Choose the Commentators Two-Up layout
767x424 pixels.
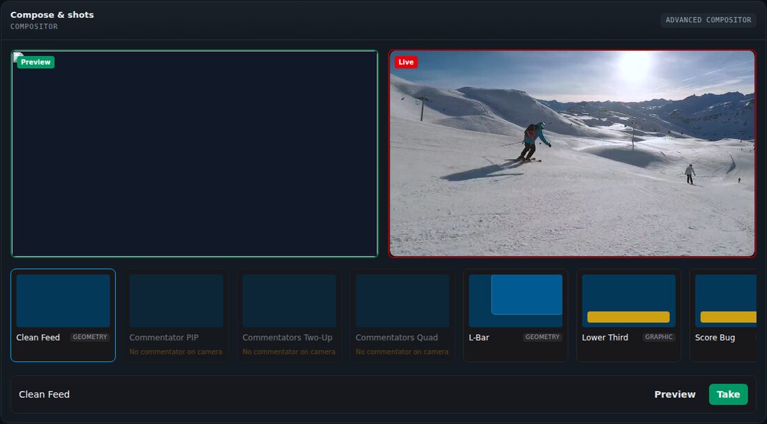point(289,315)
